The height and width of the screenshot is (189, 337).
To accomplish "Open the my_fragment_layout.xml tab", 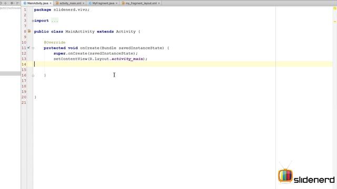I will pyautogui.click(x=141, y=3).
